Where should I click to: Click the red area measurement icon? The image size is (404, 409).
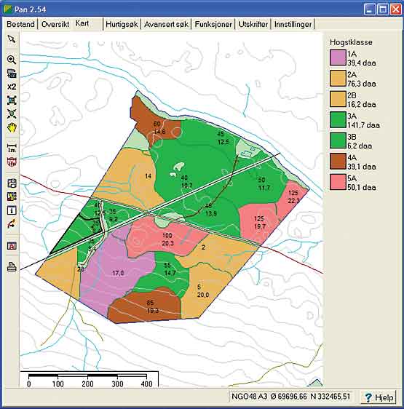[x=12, y=162]
